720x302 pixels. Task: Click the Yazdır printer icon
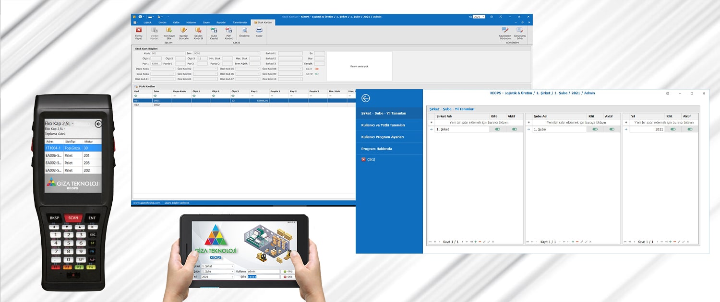coord(259,31)
